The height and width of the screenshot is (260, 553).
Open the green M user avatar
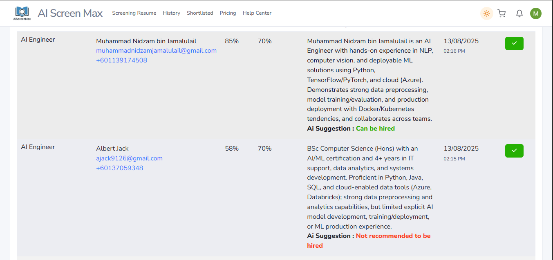pos(535,13)
